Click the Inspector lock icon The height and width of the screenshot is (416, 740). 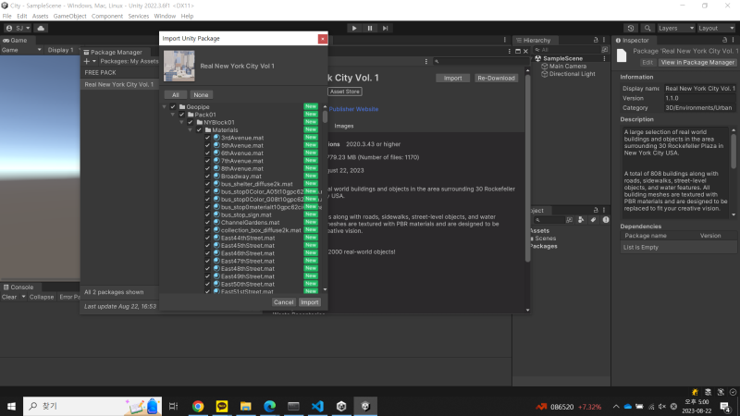[725, 40]
